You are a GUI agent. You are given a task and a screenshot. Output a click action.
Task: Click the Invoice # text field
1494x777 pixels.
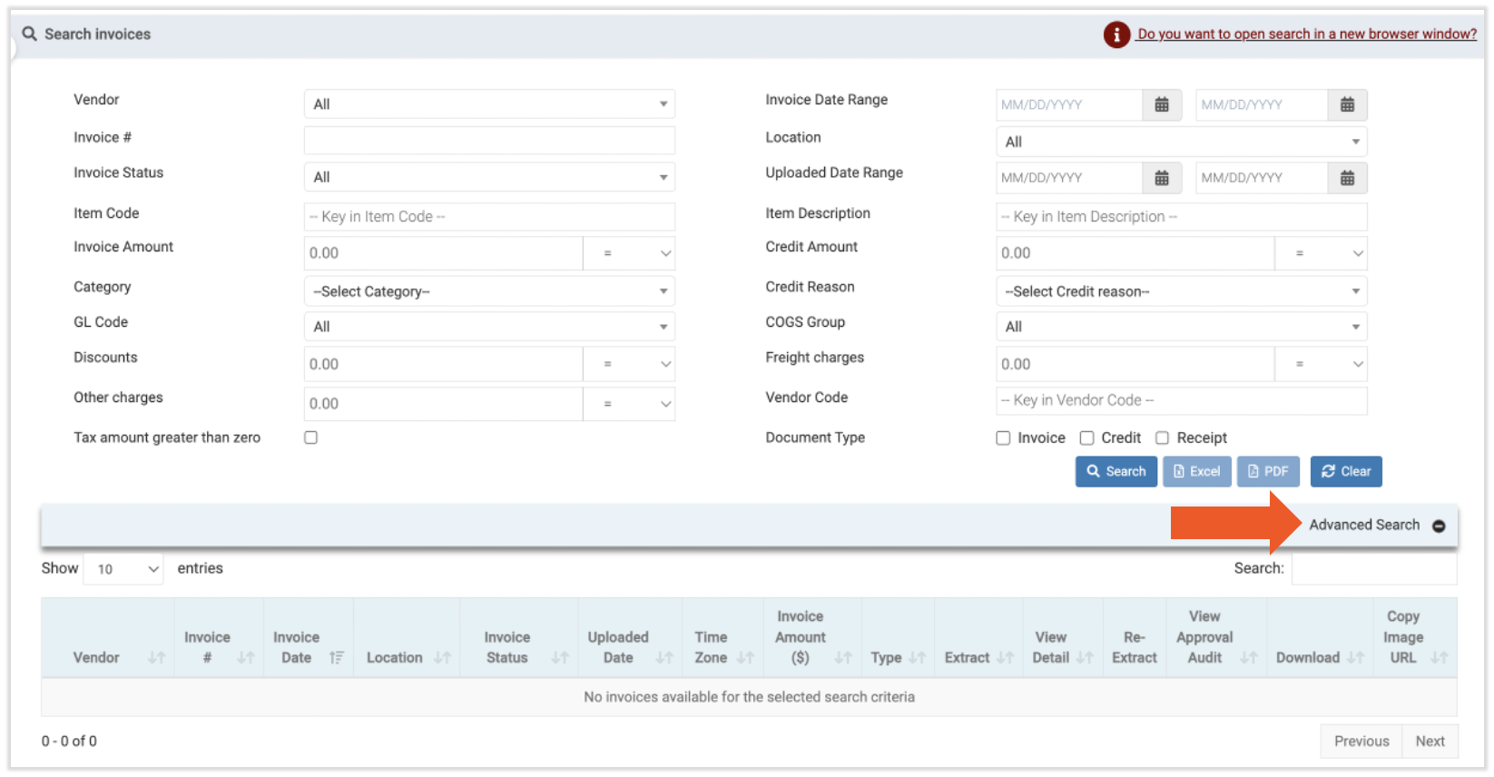(x=489, y=140)
